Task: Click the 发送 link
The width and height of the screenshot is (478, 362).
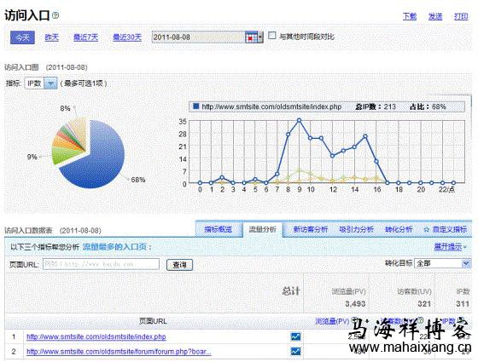Action: tap(435, 16)
